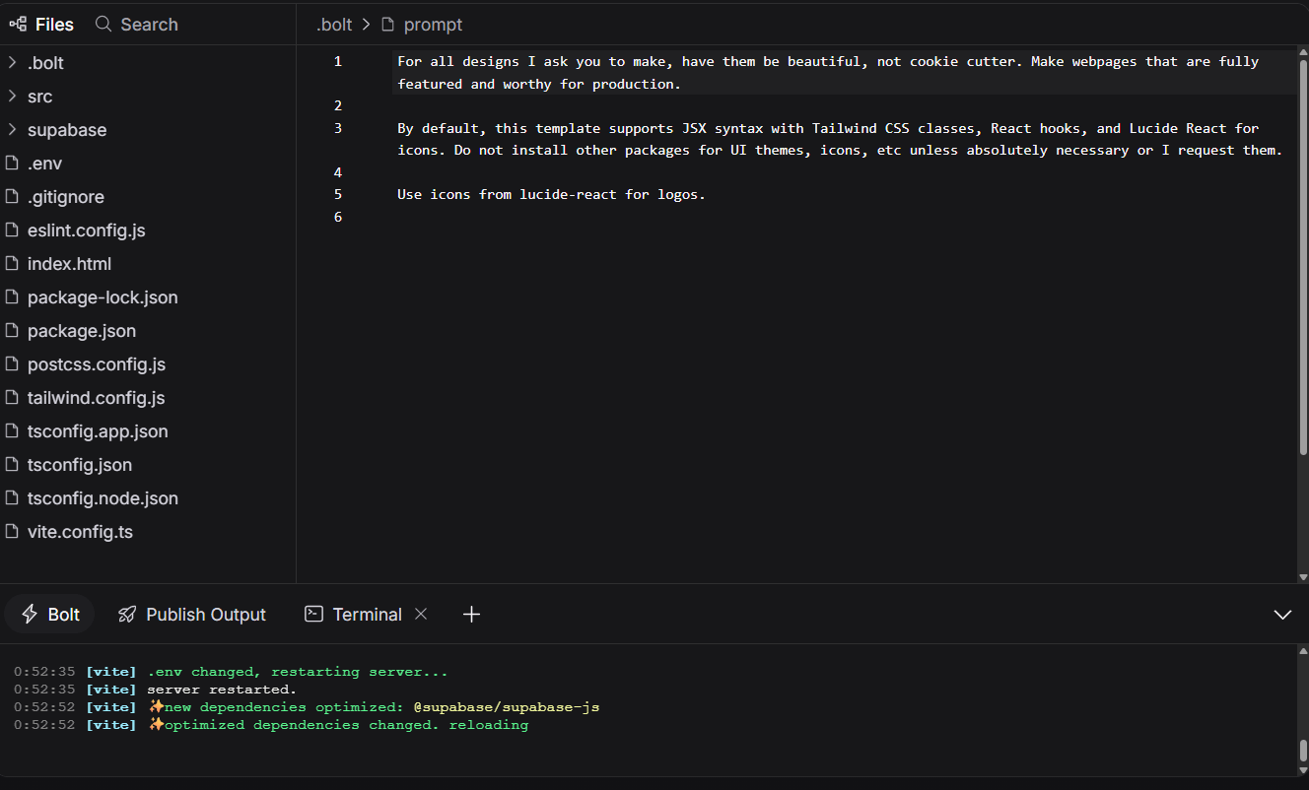1309x790 pixels.
Task: Select the src folder name
Action: click(40, 97)
